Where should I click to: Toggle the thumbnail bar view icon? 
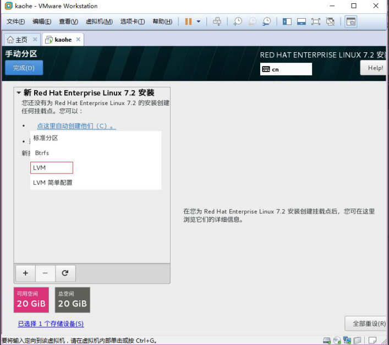click(x=302, y=21)
